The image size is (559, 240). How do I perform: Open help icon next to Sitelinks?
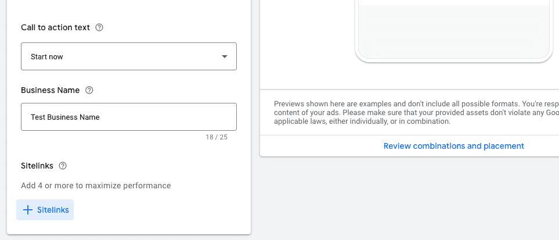click(x=63, y=166)
